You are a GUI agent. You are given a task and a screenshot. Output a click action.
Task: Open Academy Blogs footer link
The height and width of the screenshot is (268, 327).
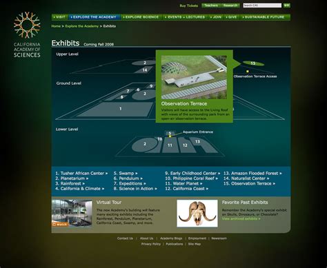(x=171, y=238)
